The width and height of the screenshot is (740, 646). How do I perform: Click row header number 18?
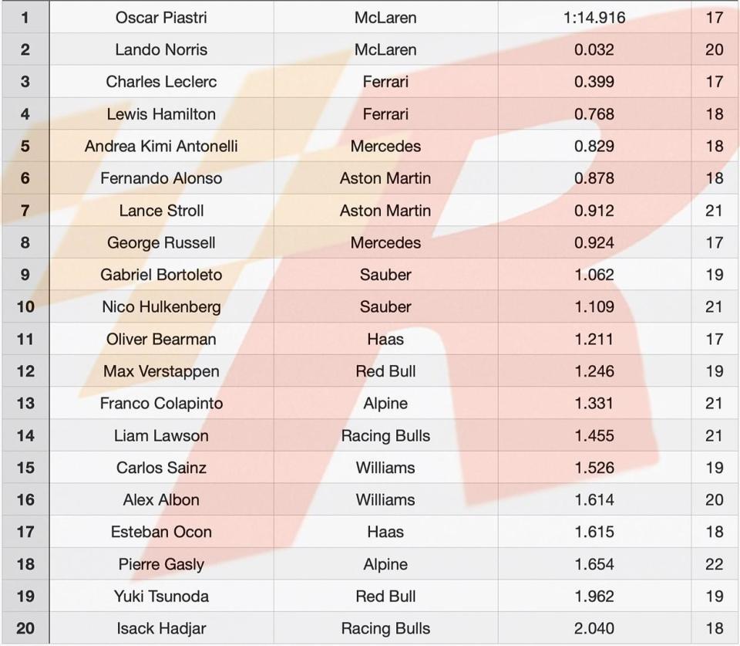25,563
